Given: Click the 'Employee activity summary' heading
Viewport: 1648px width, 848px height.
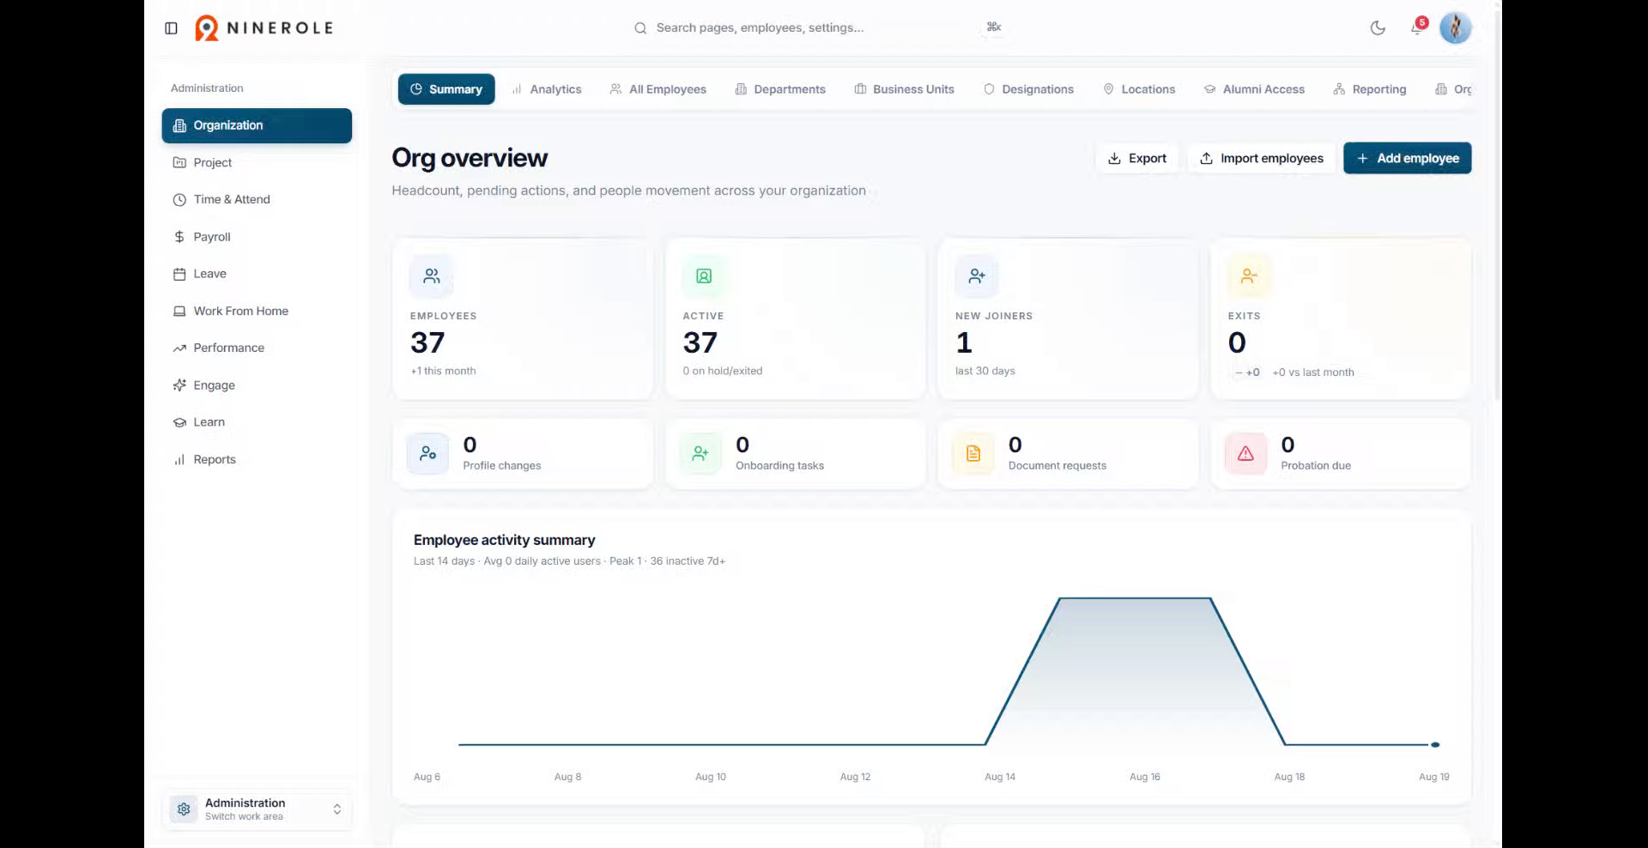Looking at the screenshot, I should (504, 540).
